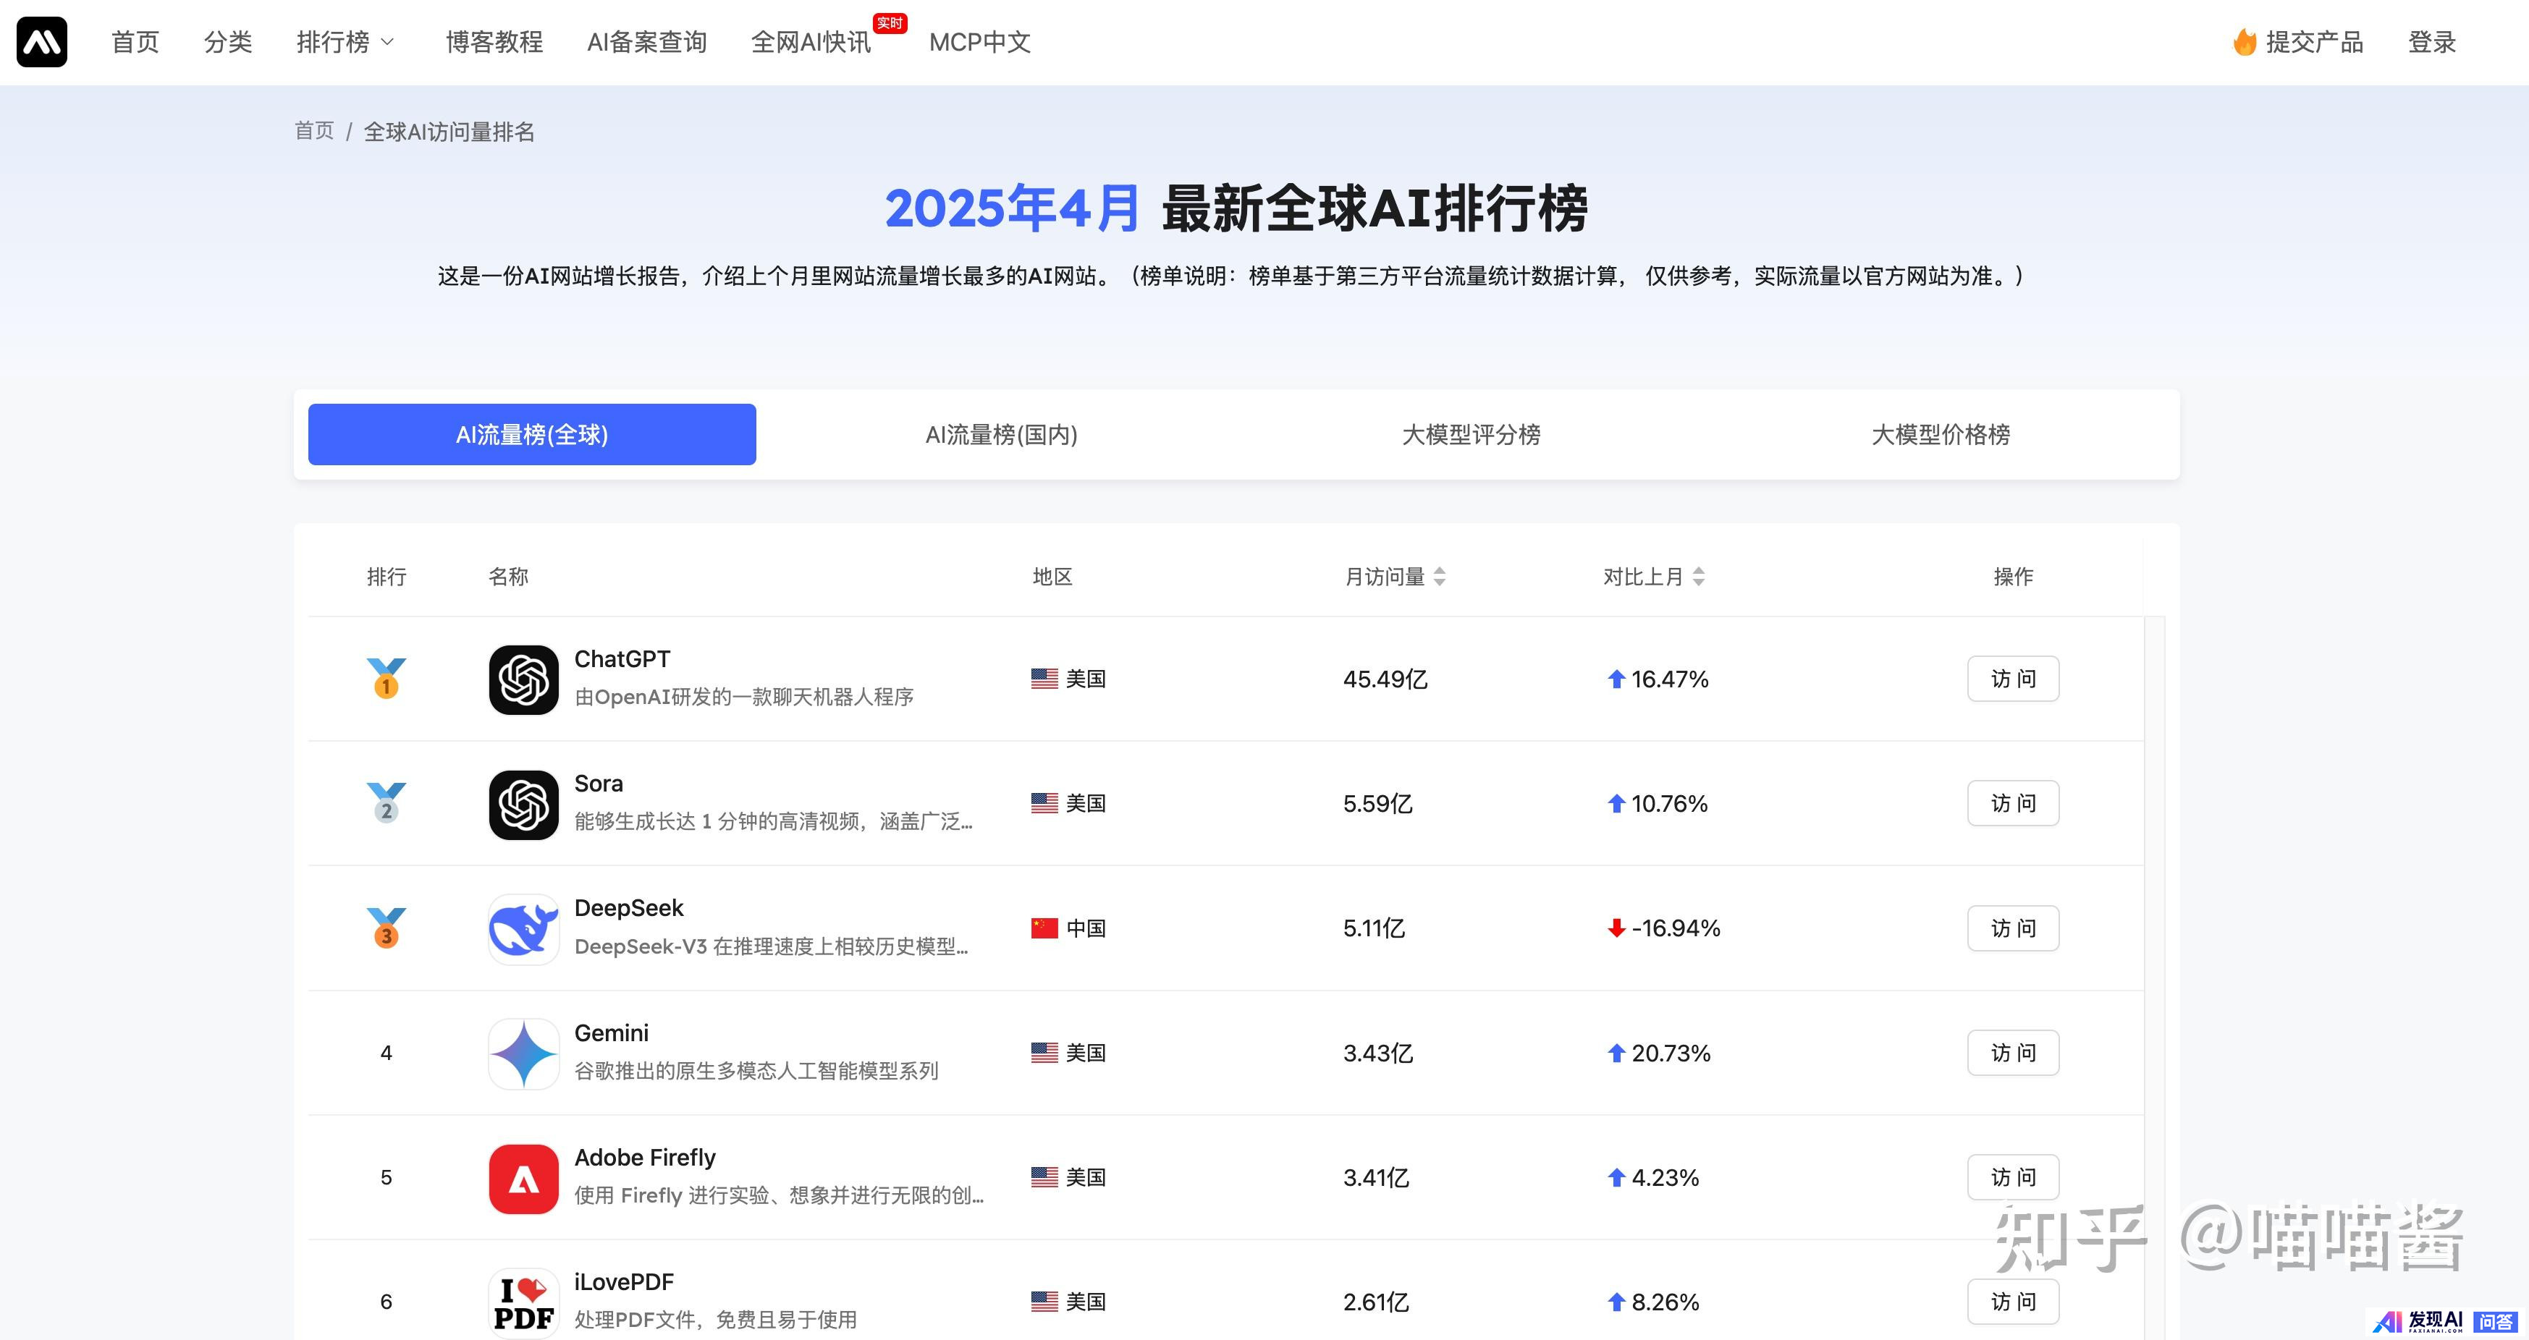The height and width of the screenshot is (1340, 2529).
Task: Click the US flag in the ChatGPT row
Action: pyautogui.click(x=1044, y=679)
